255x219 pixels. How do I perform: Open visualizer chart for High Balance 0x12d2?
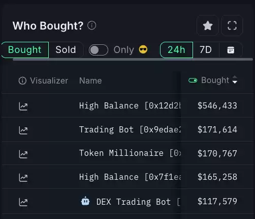(x=23, y=106)
